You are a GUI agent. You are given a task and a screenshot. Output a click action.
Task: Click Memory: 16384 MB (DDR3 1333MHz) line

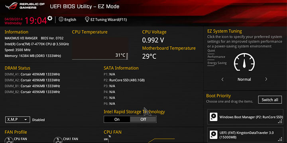(33, 56)
